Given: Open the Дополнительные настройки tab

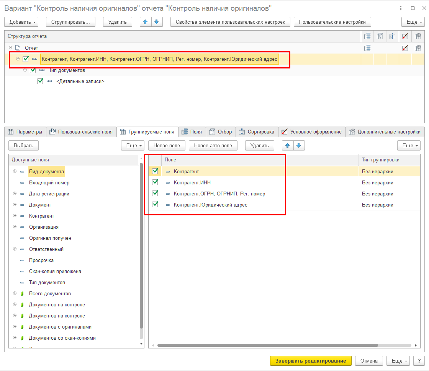Looking at the screenshot, I should coord(385,132).
